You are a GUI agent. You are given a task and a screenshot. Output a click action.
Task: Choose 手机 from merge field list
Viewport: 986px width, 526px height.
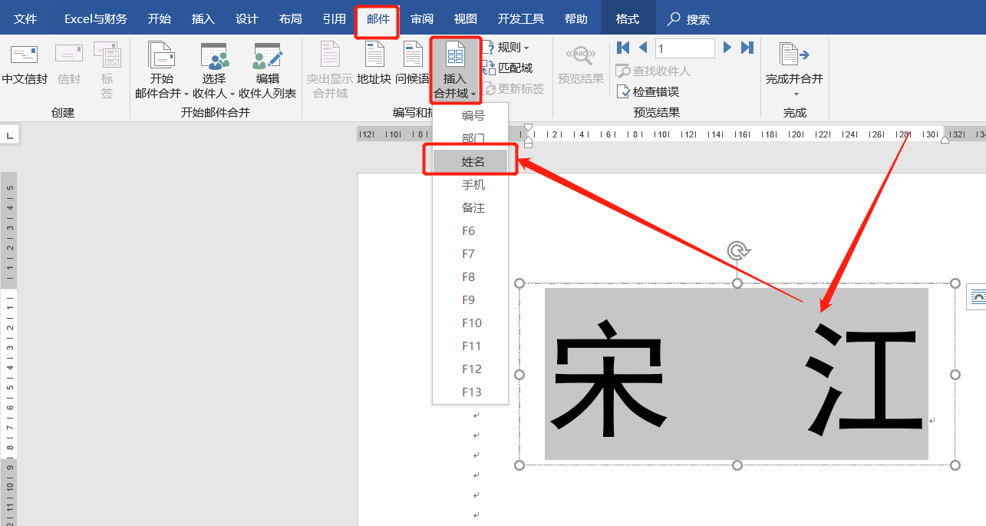(470, 185)
